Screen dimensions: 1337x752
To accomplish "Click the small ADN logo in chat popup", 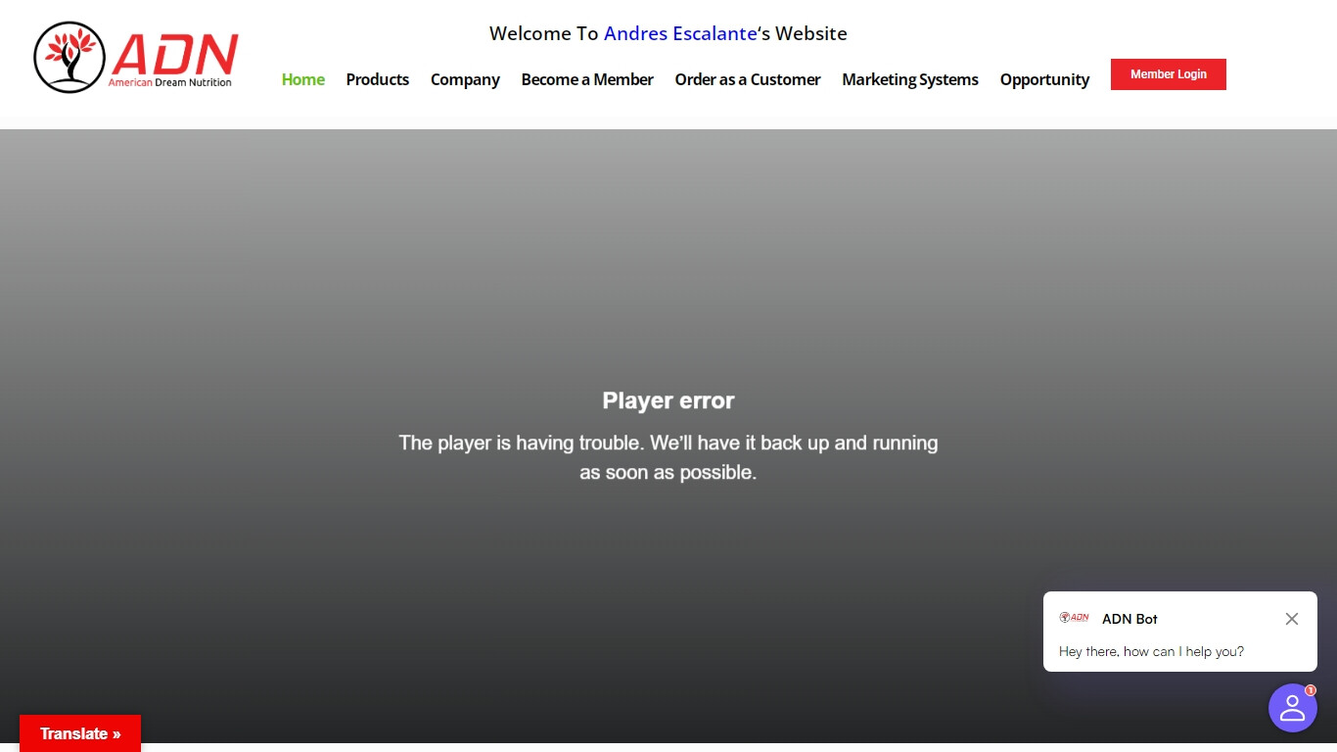I will coord(1074,618).
